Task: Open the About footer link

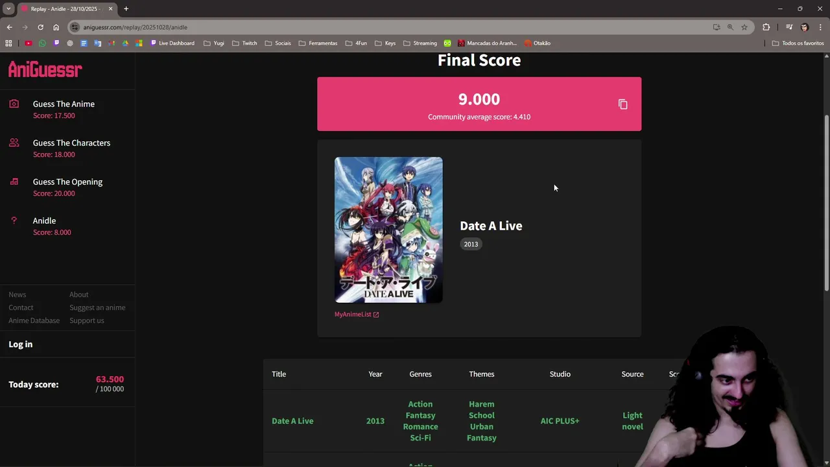Action: [x=79, y=294]
